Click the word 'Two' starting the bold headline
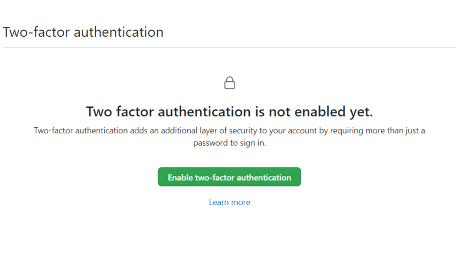Screen dimensions: 457x255 [99, 112]
